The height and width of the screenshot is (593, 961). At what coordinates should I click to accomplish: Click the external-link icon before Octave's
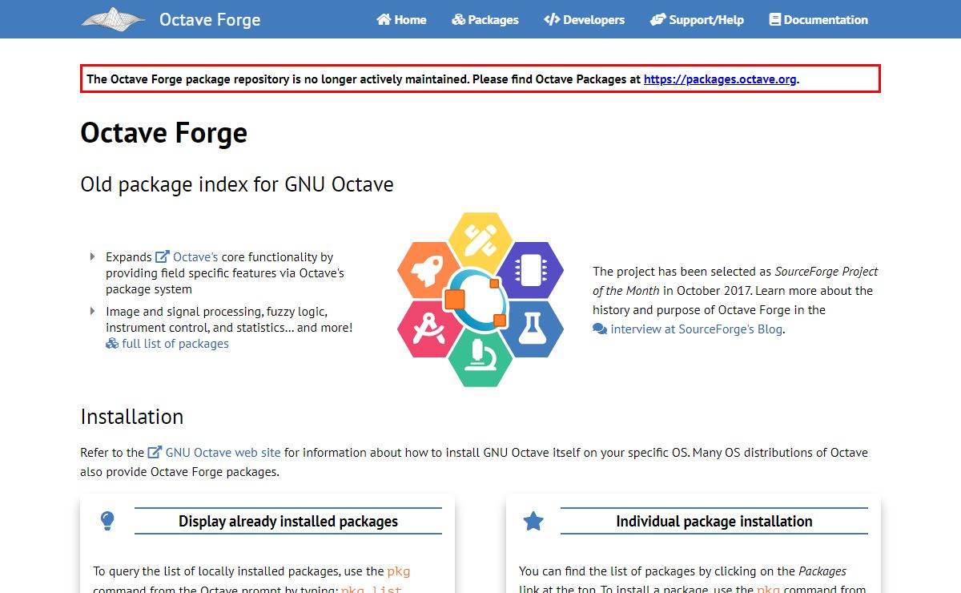click(x=162, y=257)
